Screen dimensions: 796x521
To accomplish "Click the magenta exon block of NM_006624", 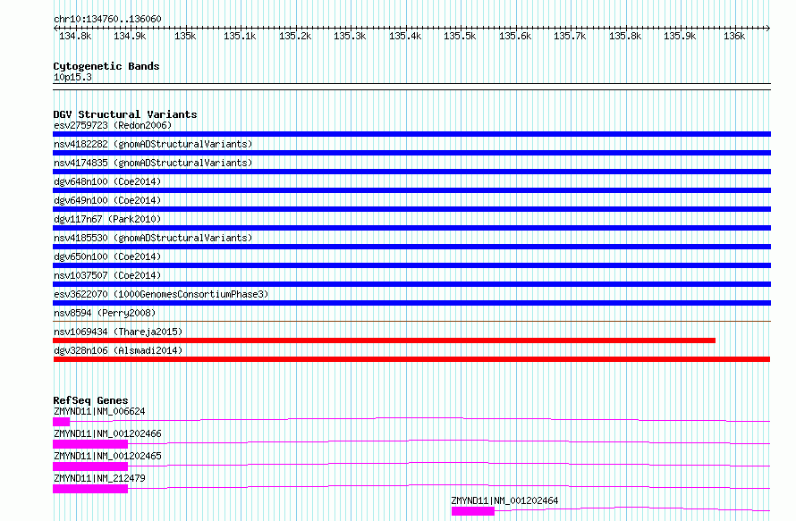I will [x=62, y=422].
